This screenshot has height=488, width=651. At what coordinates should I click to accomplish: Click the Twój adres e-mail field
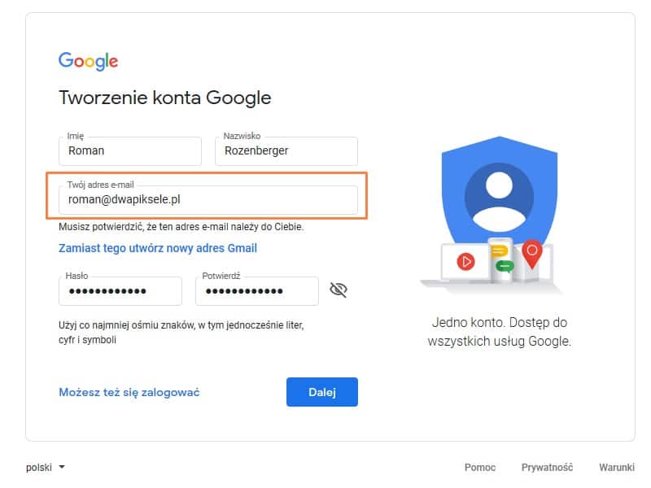[208, 200]
